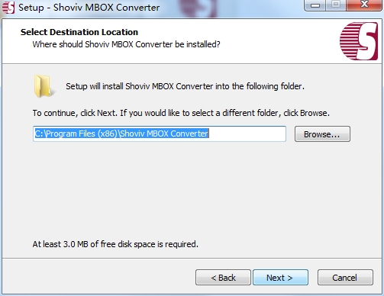Click the To continue, click Next instruction line
Viewport: 384px width, 296px height.
coord(181,113)
